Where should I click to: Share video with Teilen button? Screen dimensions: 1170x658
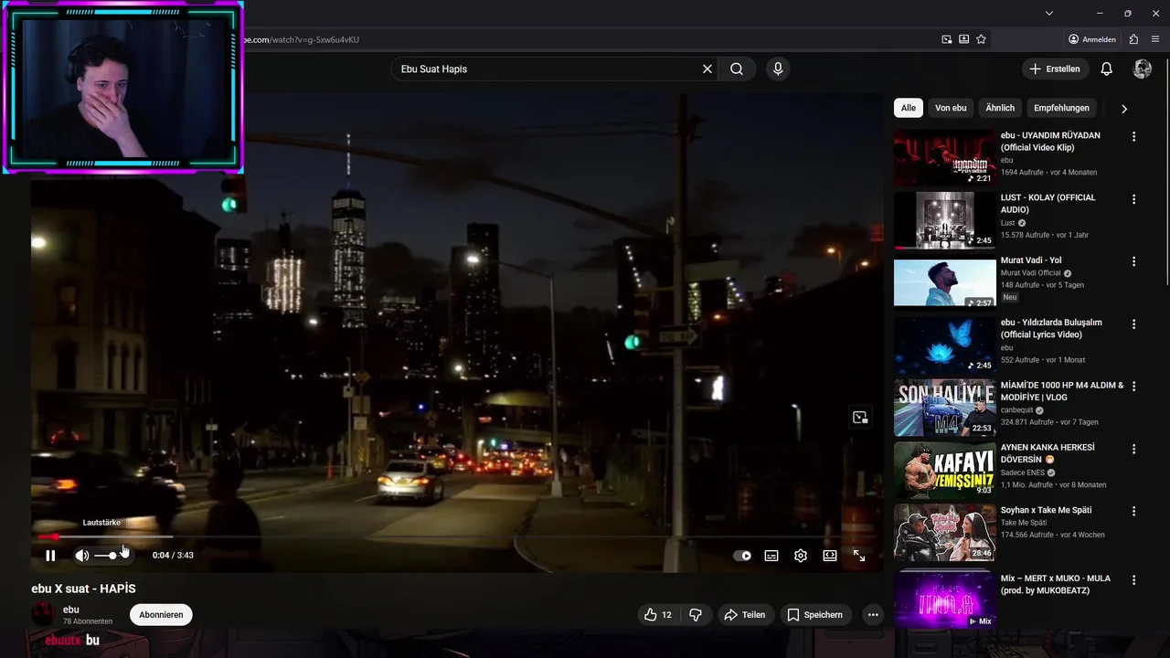[745, 615]
